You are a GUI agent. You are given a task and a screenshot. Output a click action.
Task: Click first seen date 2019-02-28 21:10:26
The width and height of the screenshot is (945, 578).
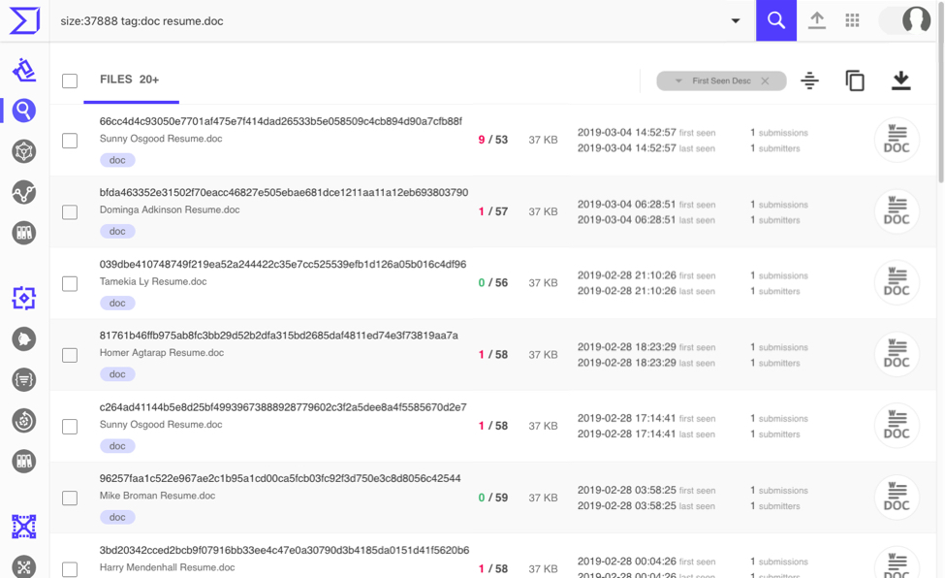tap(627, 275)
